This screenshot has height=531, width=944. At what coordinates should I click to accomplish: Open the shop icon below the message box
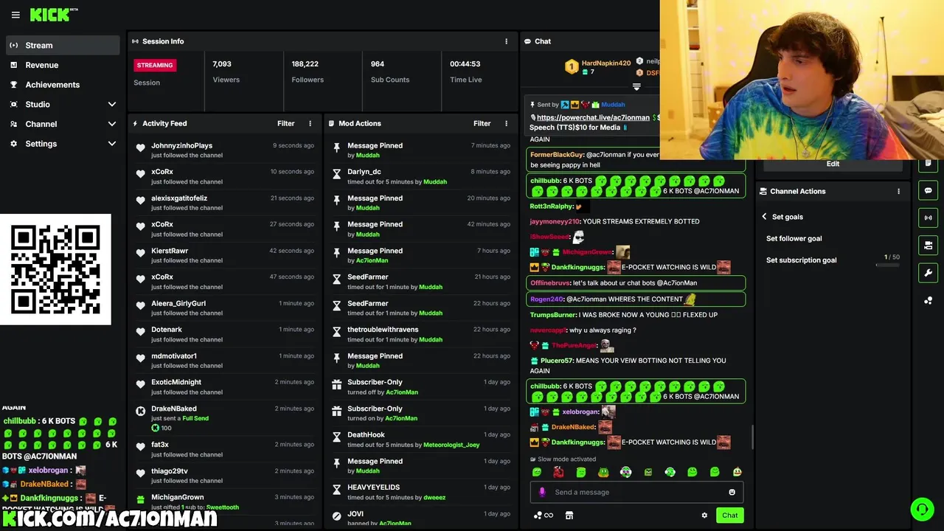point(569,516)
